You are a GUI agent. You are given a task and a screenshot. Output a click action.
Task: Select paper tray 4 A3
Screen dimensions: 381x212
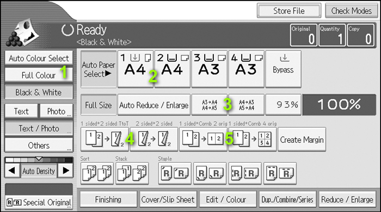[x=246, y=69]
